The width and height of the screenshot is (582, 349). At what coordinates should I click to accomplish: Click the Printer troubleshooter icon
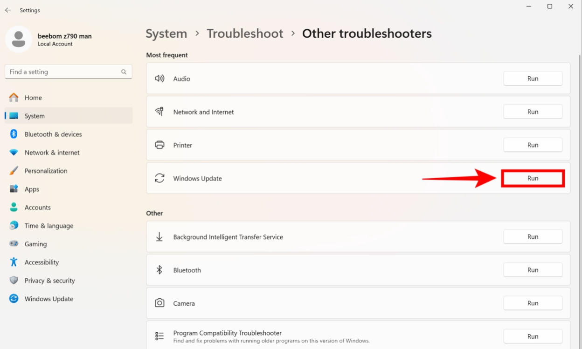point(159,145)
